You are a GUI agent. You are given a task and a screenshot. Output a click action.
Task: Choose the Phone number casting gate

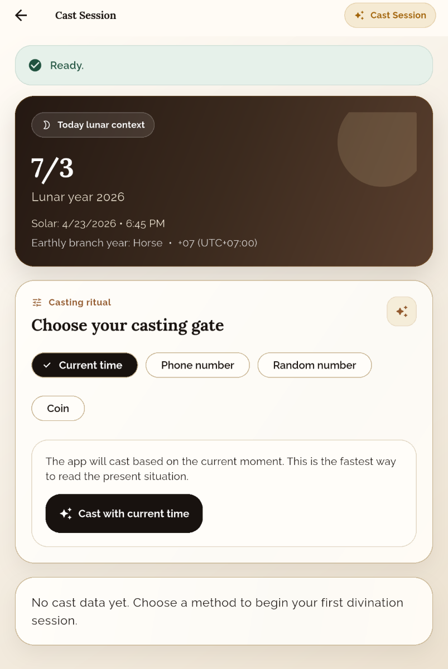pyautogui.click(x=197, y=365)
